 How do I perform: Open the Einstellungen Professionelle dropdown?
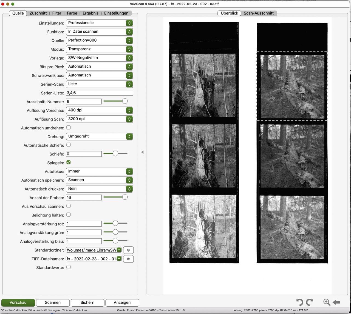pyautogui.click(x=100, y=23)
